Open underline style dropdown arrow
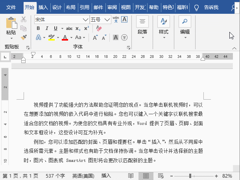 pos(62,28)
